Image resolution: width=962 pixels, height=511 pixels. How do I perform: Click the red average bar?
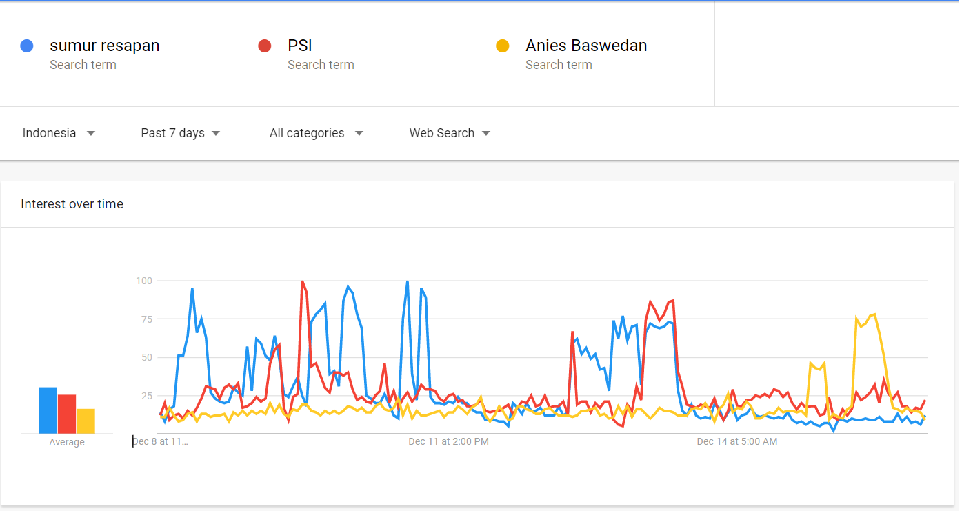67,414
